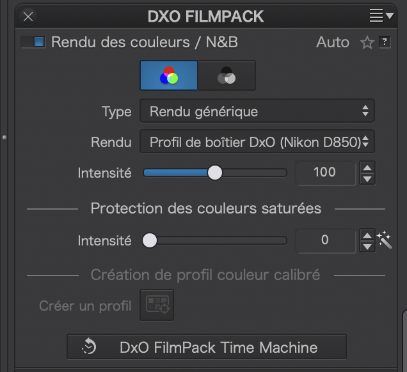Open the Type dropdown Rendu générique
The width and height of the screenshot is (407, 372).
click(257, 111)
